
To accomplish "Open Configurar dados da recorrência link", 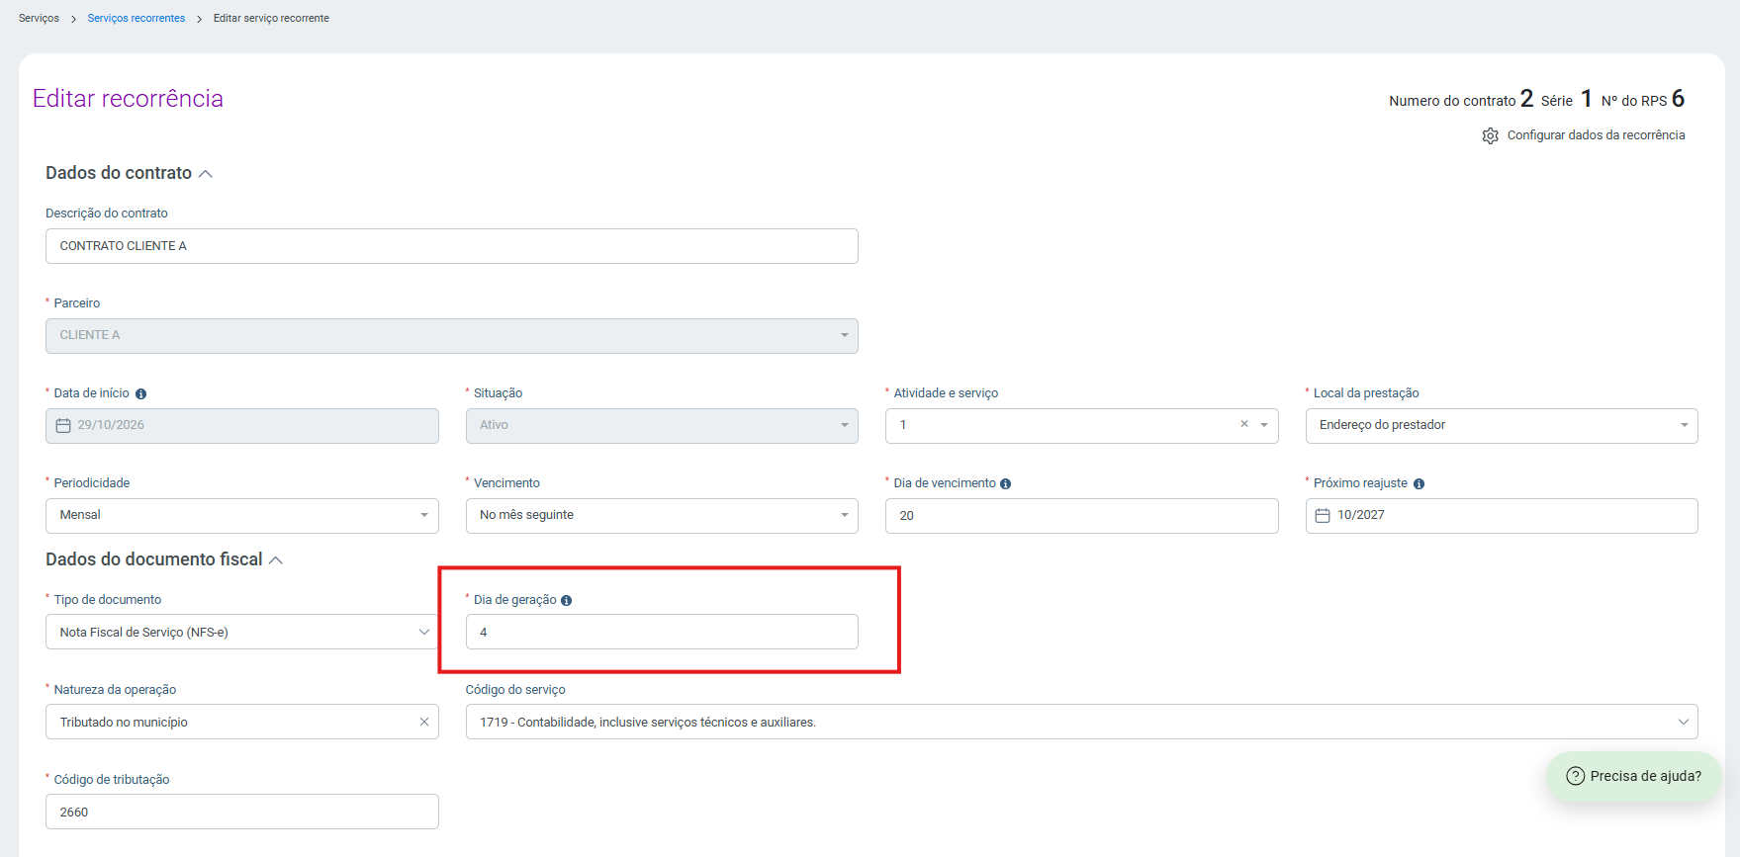I will click(x=1596, y=135).
